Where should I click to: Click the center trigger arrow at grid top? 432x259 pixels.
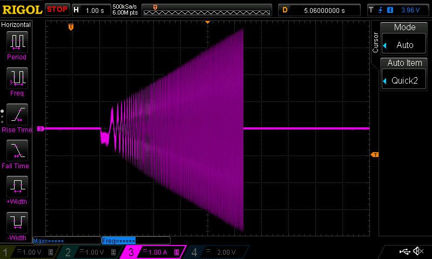[207, 22]
